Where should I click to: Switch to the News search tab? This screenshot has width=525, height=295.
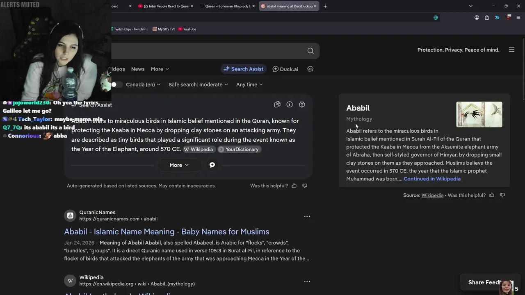tap(138, 69)
